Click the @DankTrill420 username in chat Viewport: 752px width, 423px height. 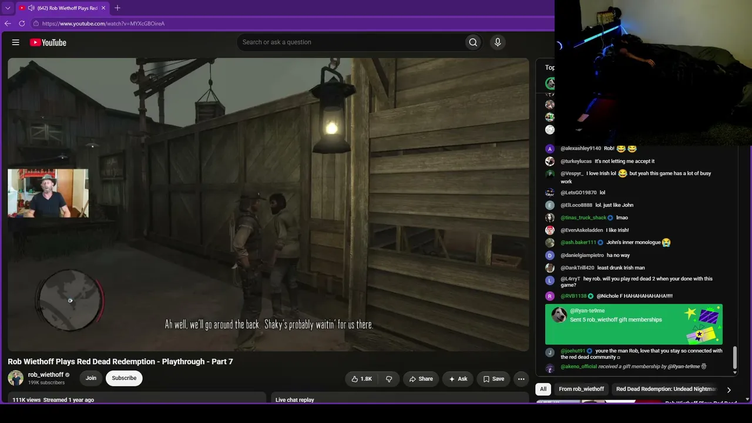[x=578, y=268]
